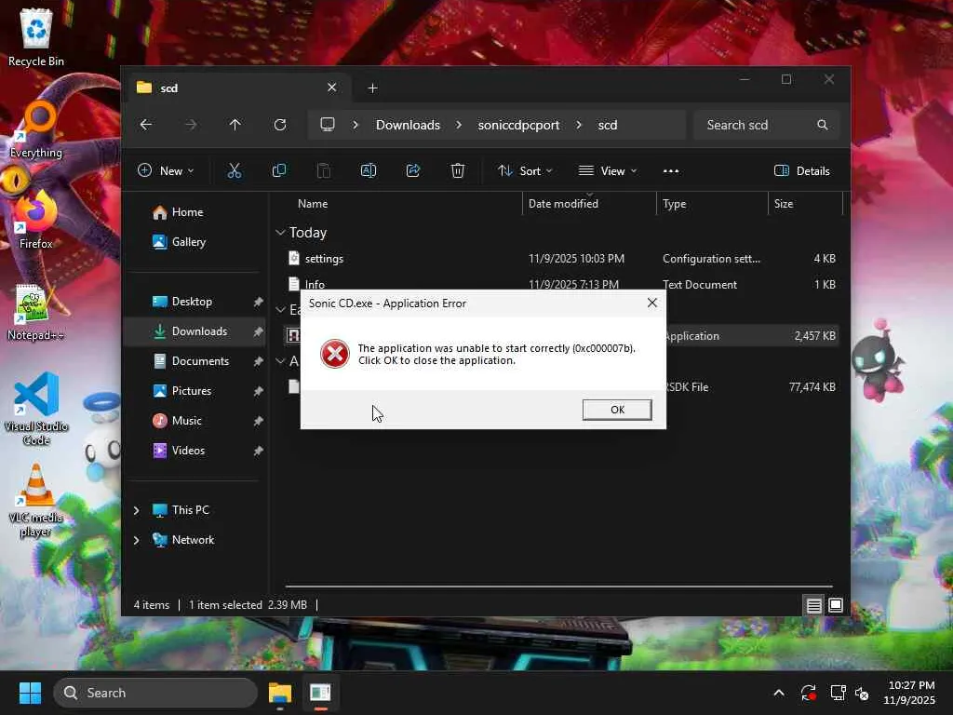
Task: Open VLC media player desktop shortcut
Action: [x=36, y=501]
